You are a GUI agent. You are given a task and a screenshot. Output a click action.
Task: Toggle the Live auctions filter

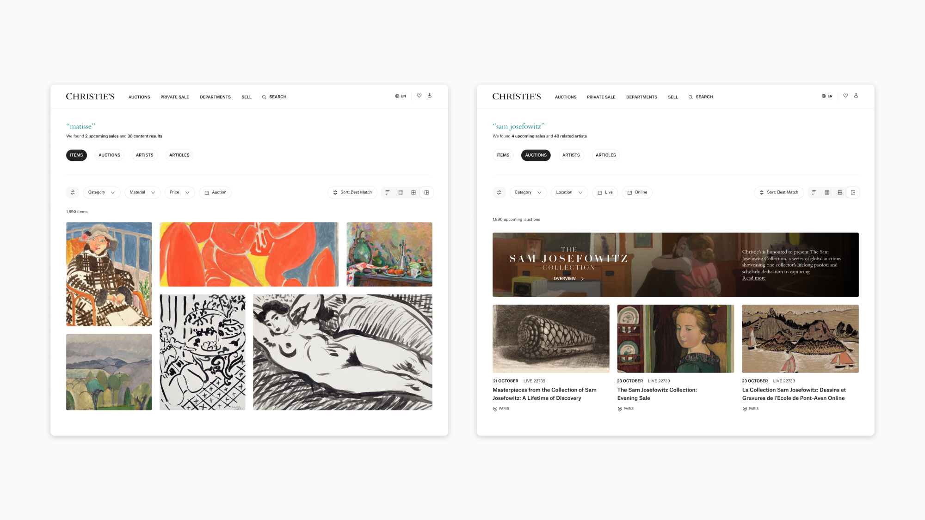pos(605,192)
